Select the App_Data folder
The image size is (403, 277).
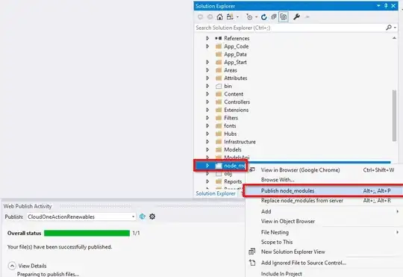235,55
